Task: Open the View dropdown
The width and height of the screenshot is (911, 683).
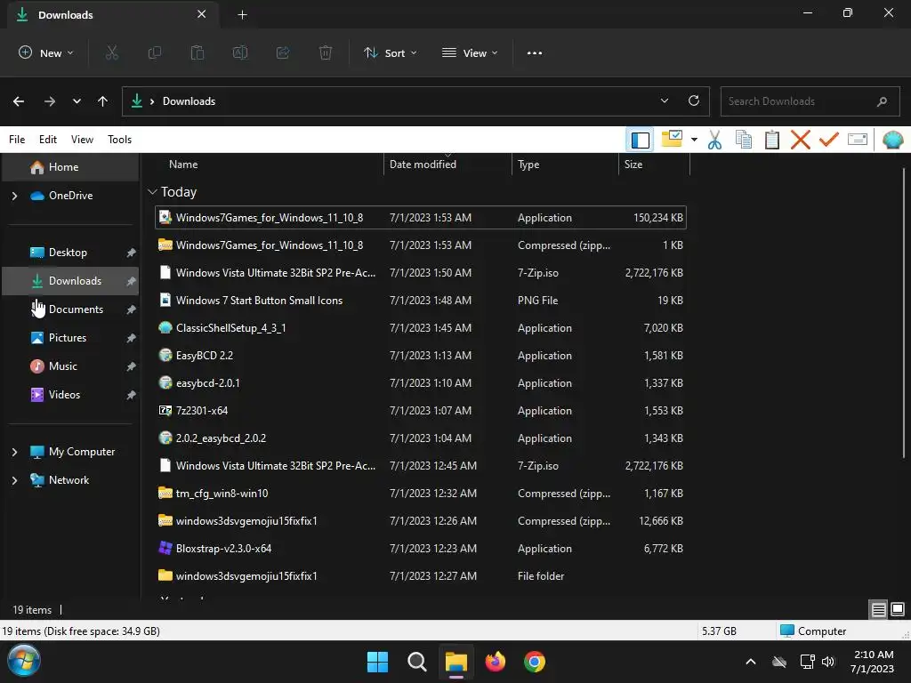Action: click(470, 52)
